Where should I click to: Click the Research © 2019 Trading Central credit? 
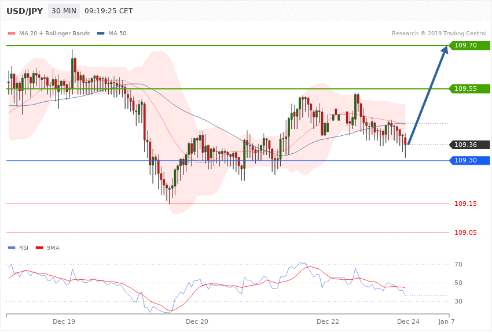439,33
